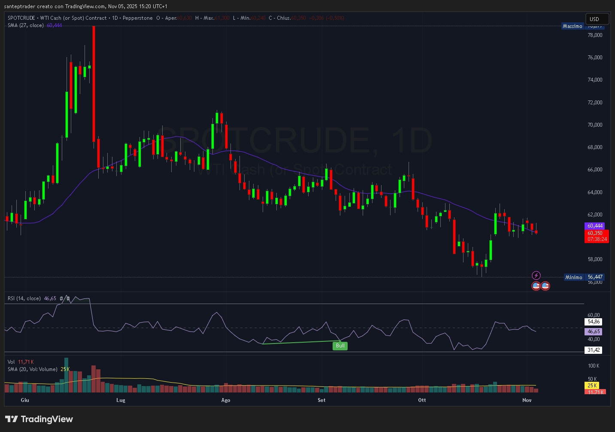Click the header text 'santeptrader creato con TradingView.com'

click(55, 6)
